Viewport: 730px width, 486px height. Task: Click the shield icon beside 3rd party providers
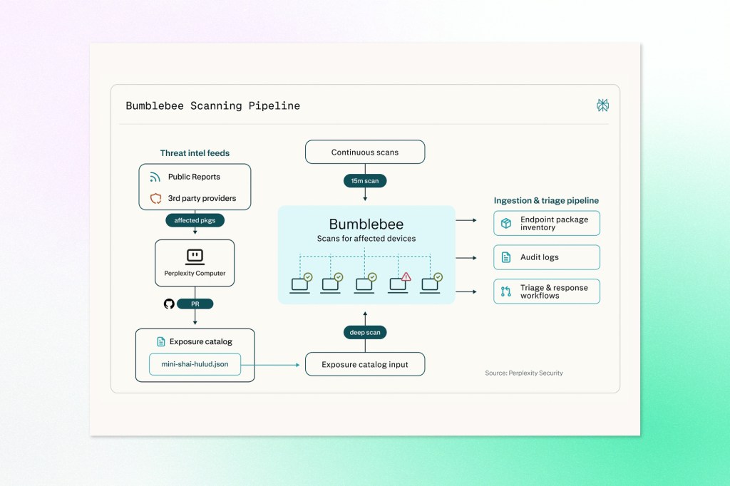[155, 198]
